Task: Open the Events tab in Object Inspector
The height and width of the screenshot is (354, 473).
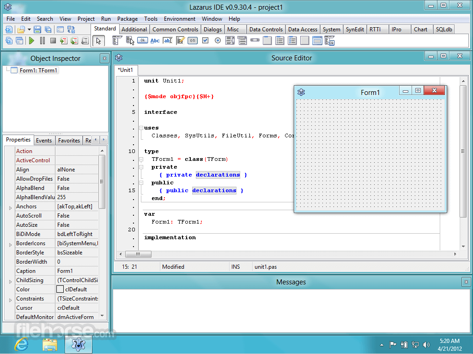Action: point(44,140)
